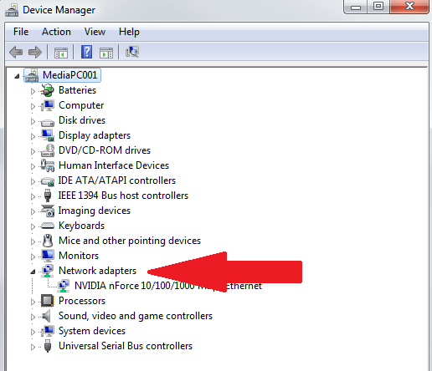Click the Processors chip icon
Screen dimensions: 432x371
48,301
